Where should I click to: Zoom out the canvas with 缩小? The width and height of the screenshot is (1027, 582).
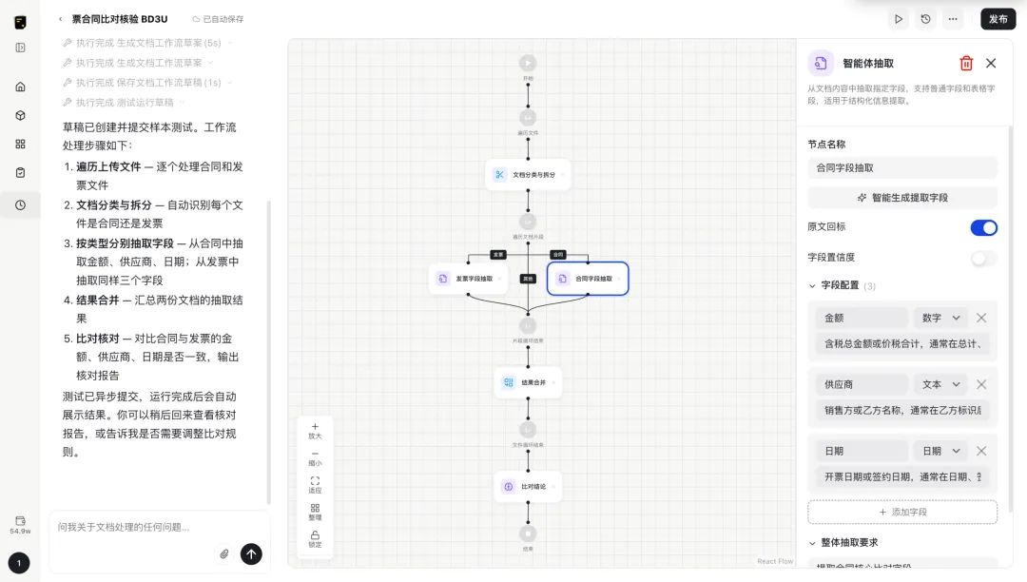315,457
